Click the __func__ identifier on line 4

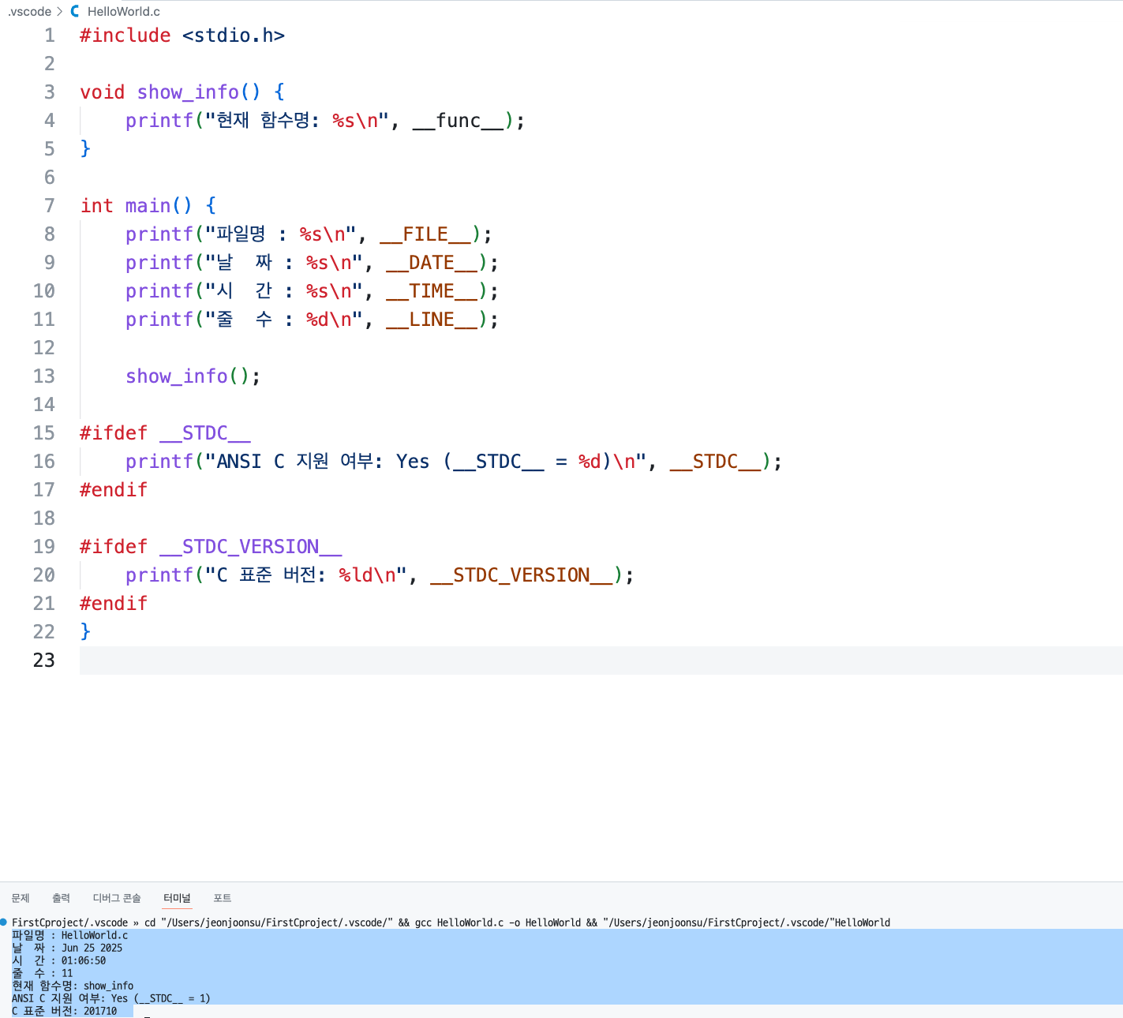click(x=459, y=121)
